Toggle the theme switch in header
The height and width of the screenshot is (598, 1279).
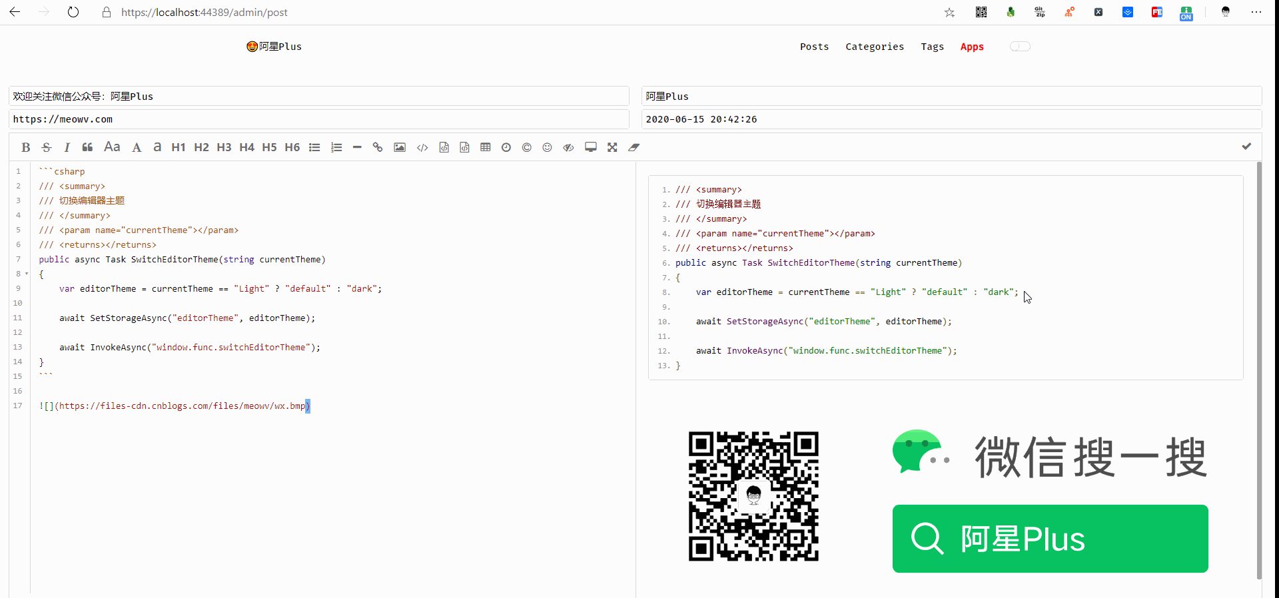(x=1020, y=47)
